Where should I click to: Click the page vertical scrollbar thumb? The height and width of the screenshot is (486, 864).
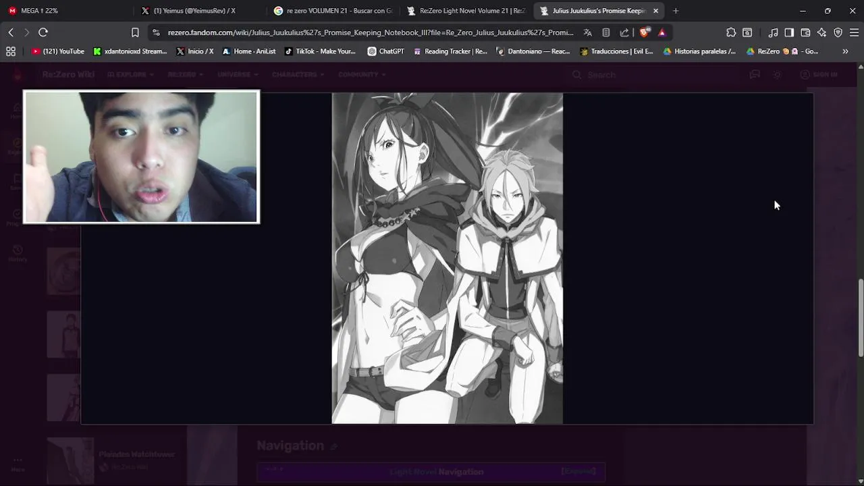(860, 317)
